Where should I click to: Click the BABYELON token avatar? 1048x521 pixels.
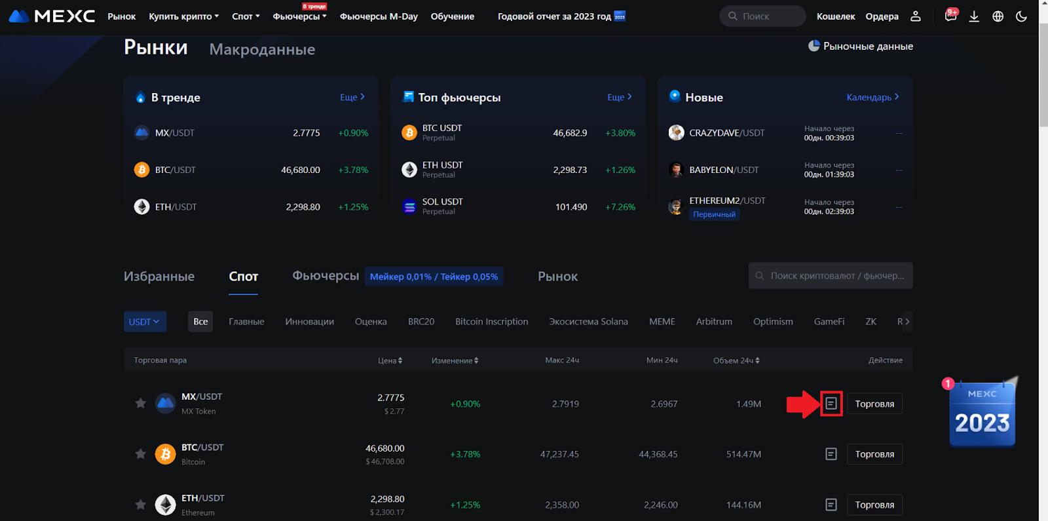(676, 170)
